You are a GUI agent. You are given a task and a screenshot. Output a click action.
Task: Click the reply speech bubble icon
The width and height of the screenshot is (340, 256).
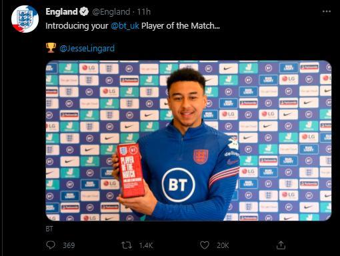pos(51,245)
